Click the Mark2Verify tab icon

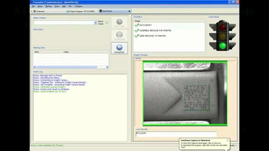[x=101, y=11]
